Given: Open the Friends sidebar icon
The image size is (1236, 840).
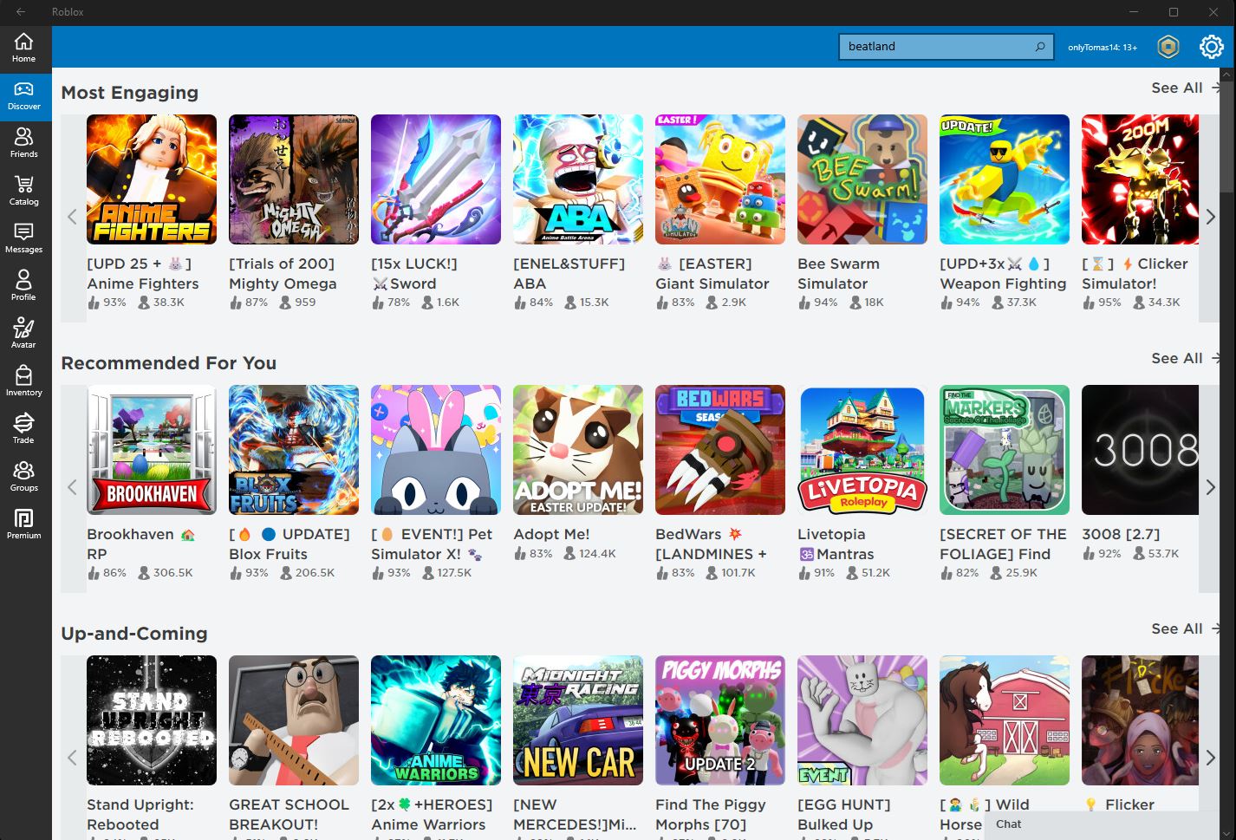Looking at the screenshot, I should click(24, 142).
